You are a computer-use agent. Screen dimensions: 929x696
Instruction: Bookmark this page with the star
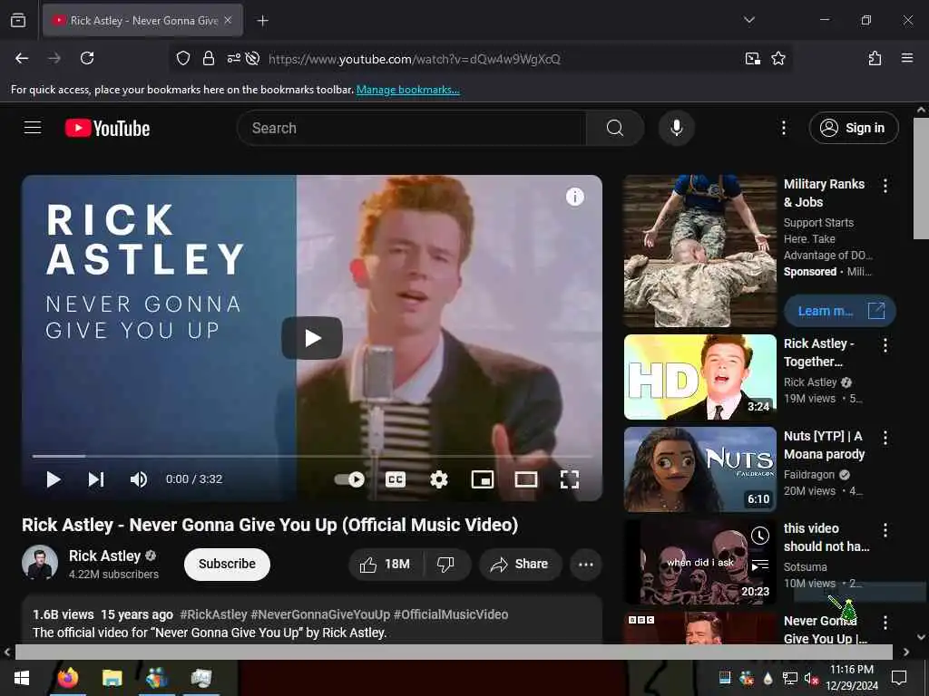coord(777,58)
